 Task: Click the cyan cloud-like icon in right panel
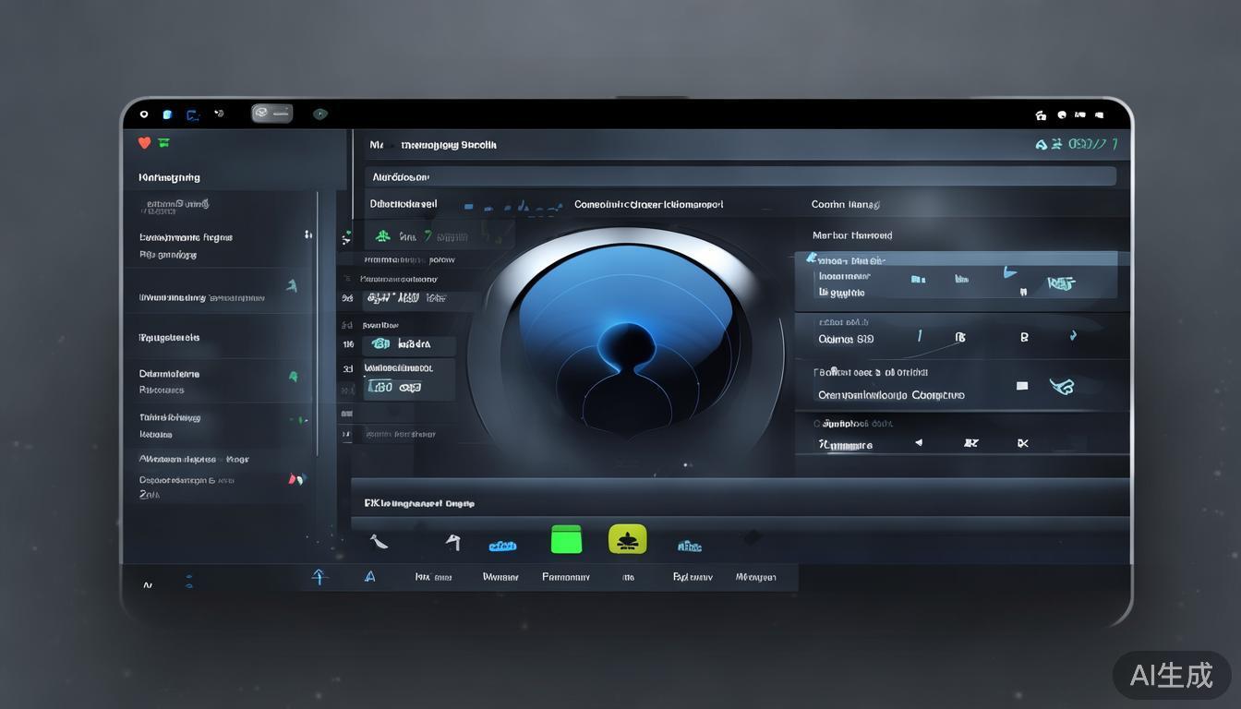point(1062,386)
